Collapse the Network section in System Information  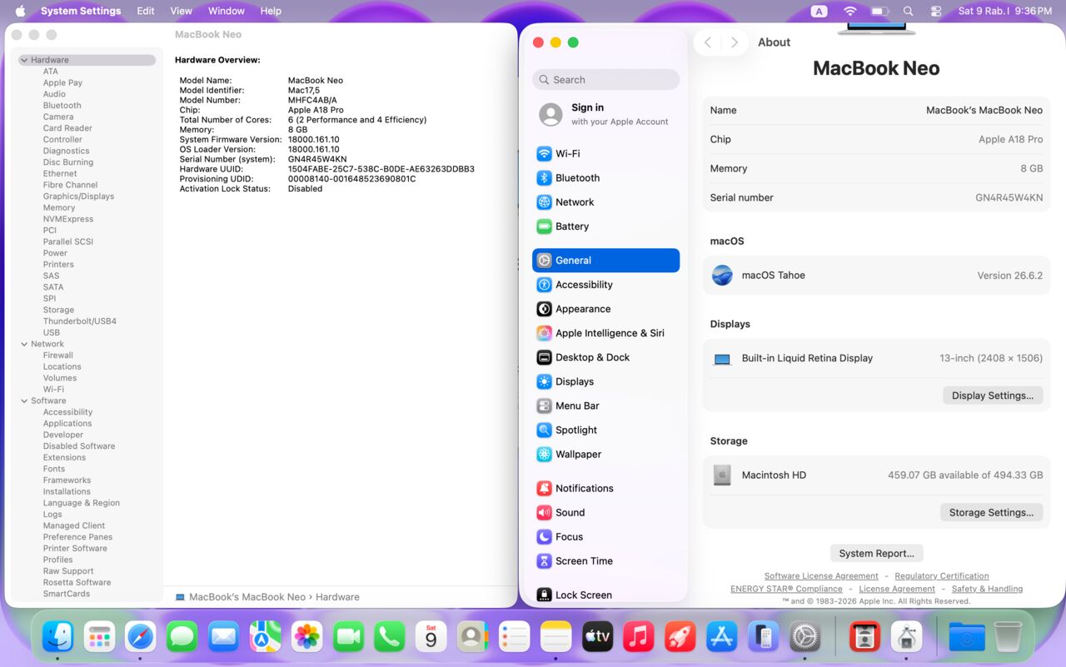[x=24, y=344]
